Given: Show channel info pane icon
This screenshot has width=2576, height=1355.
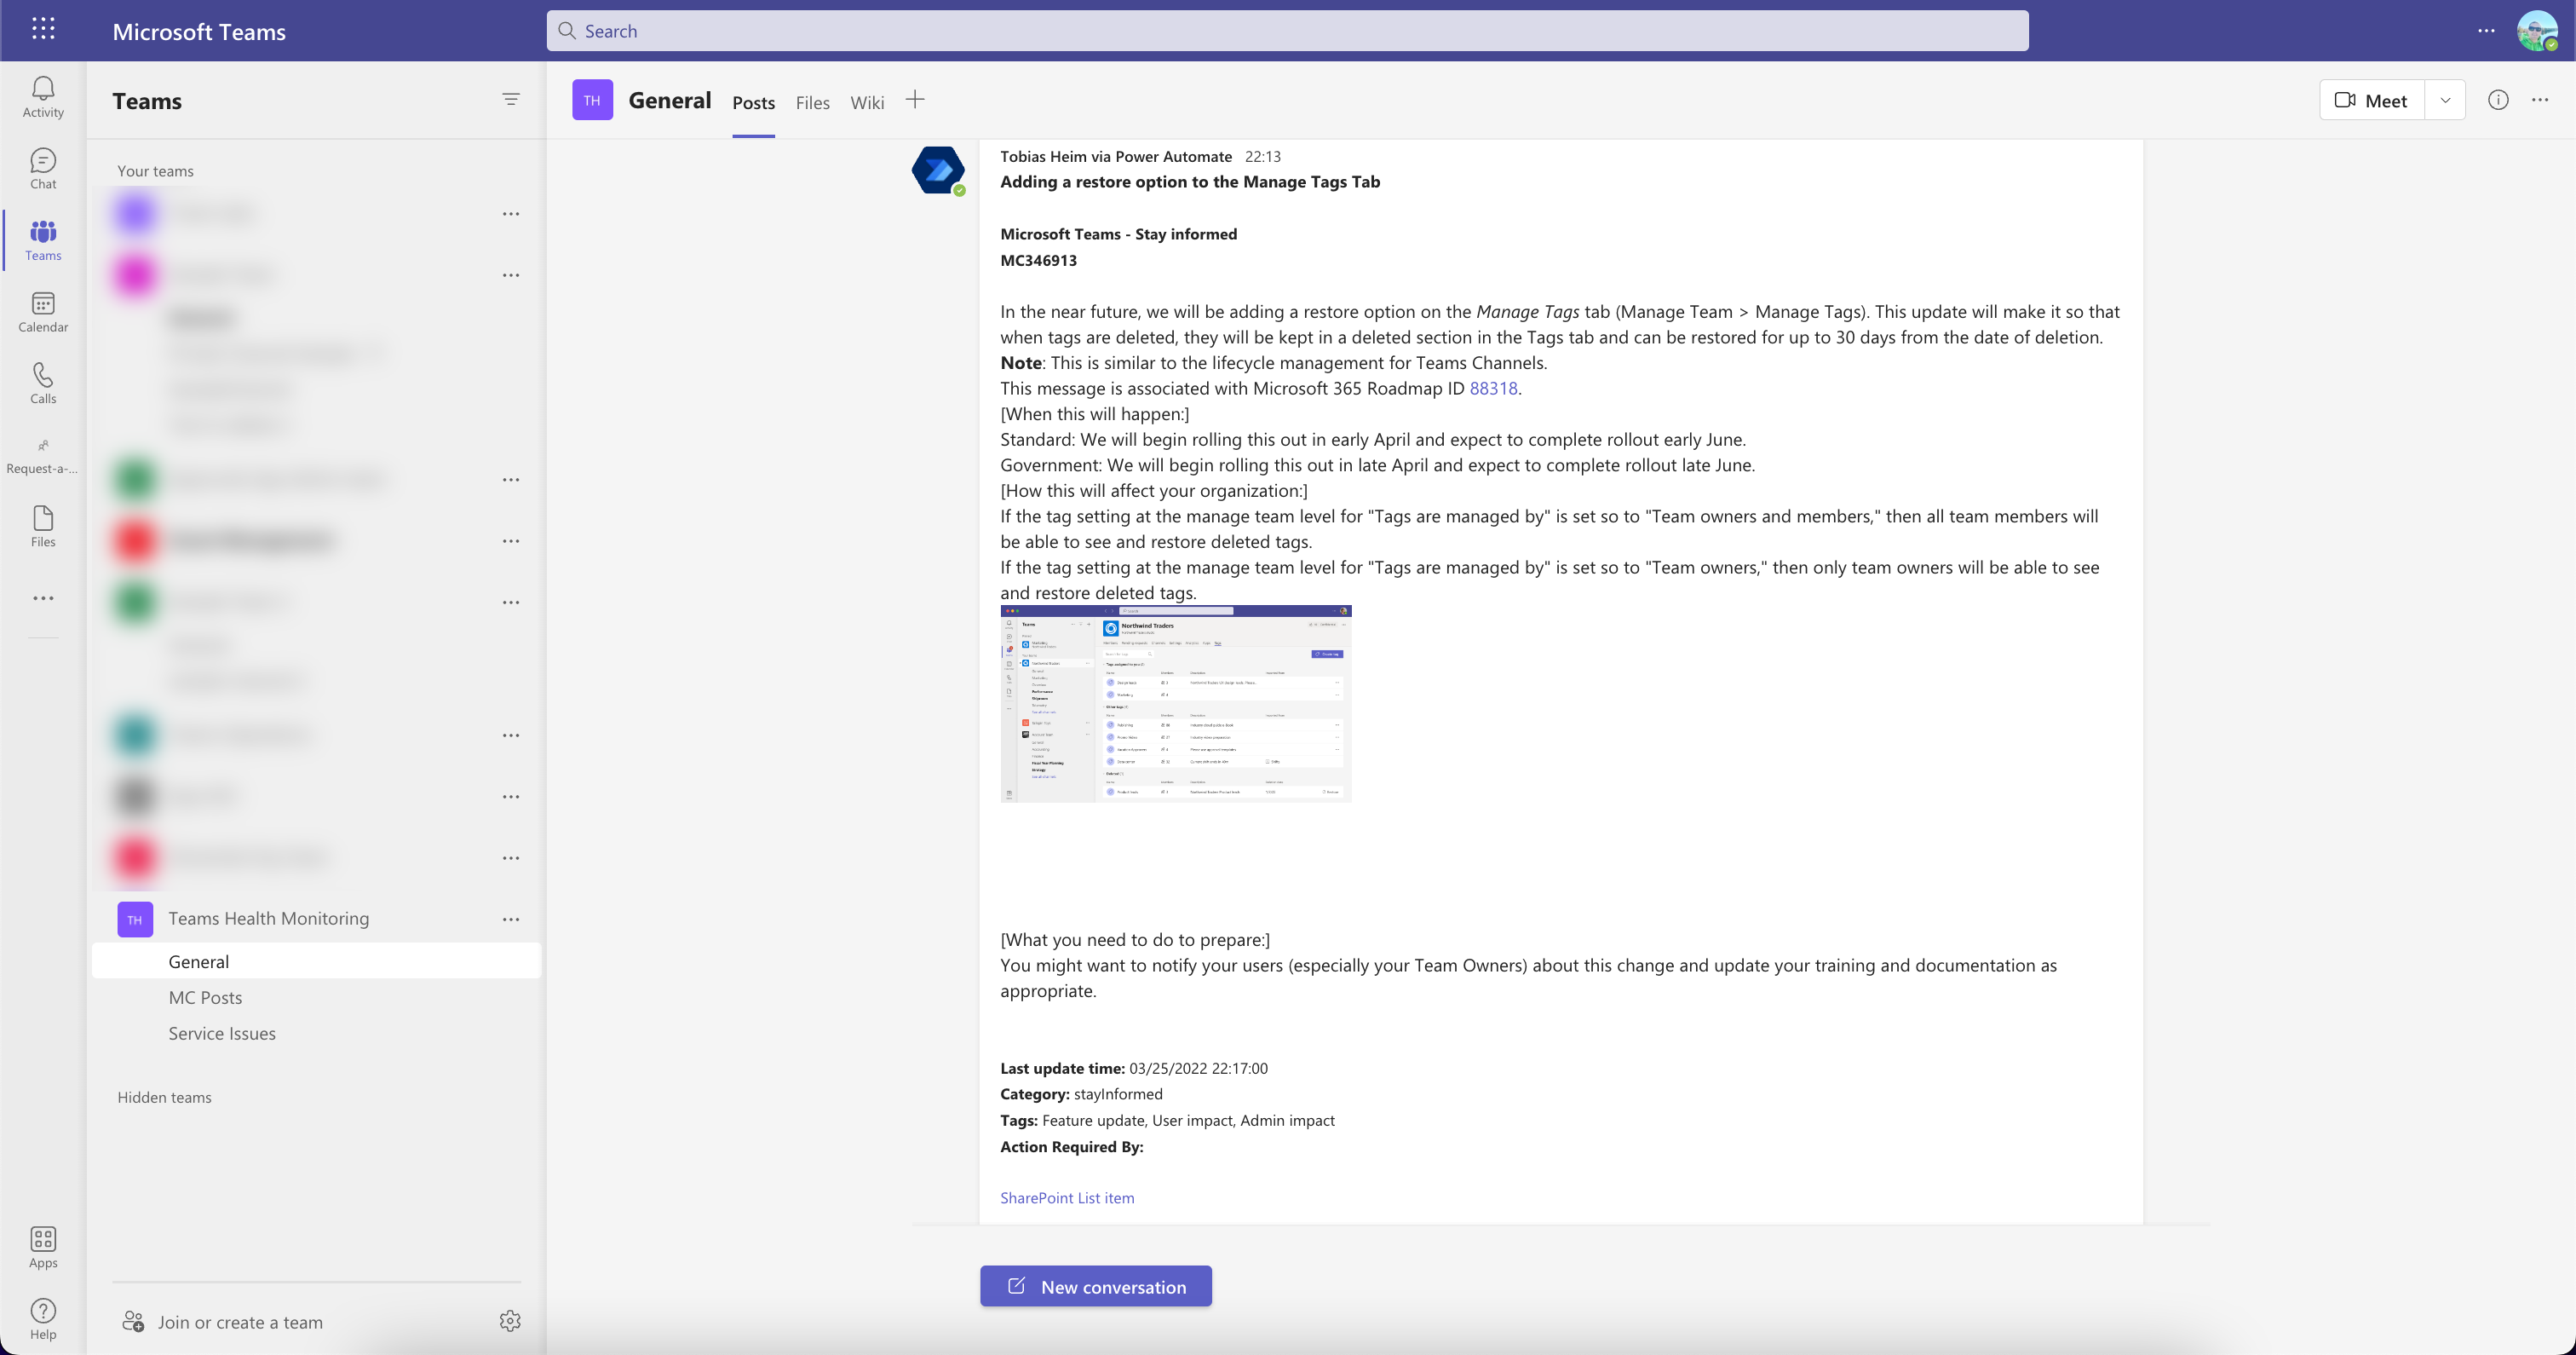Looking at the screenshot, I should click(2498, 100).
